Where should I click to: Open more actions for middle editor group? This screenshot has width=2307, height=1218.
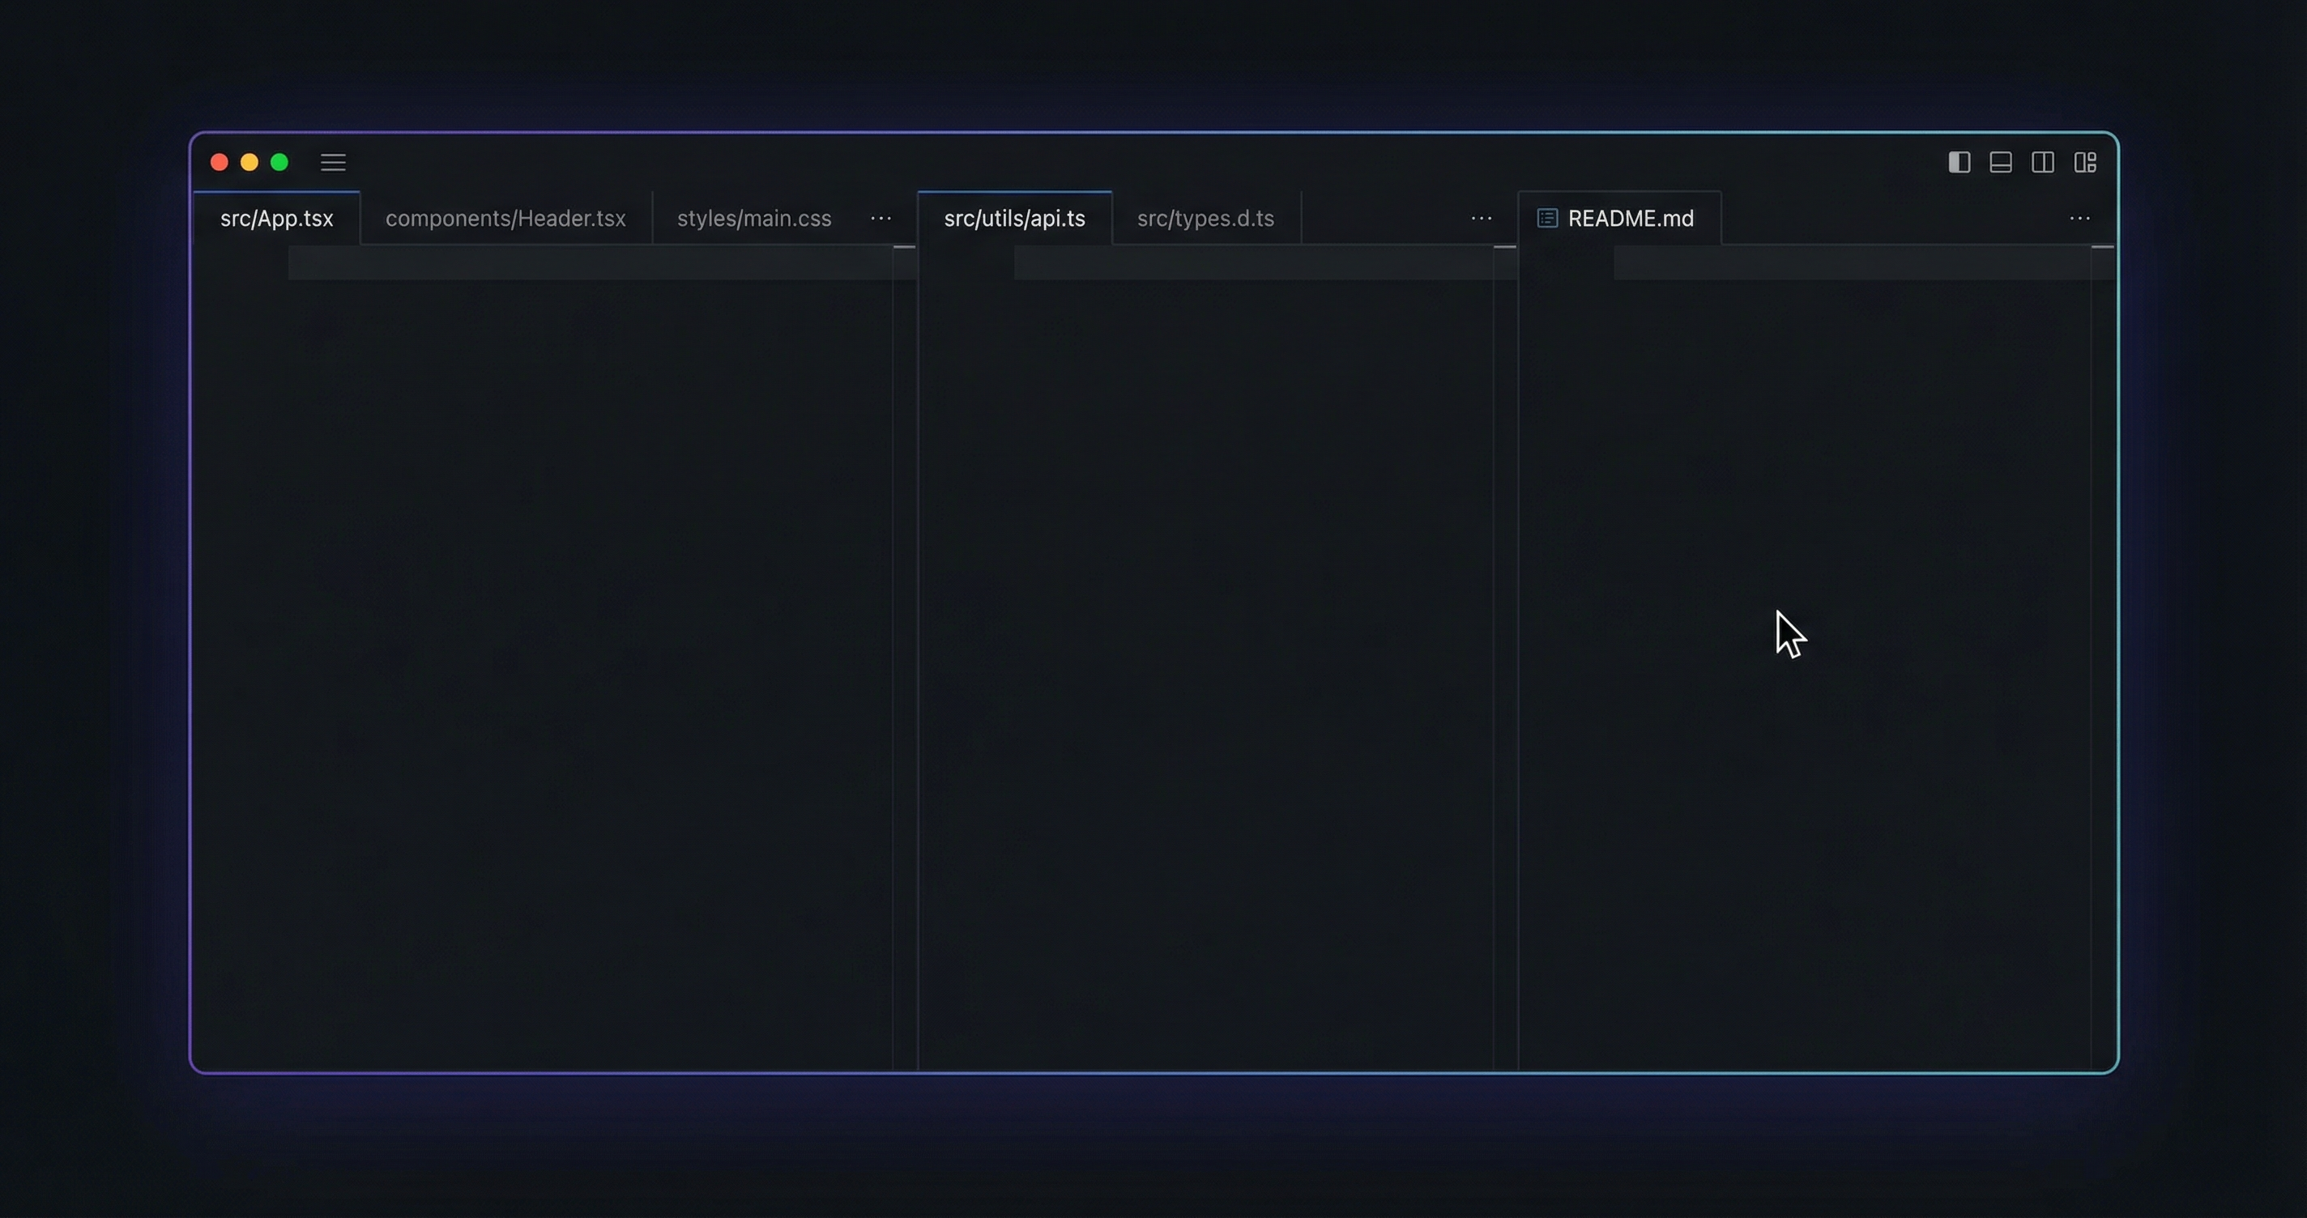point(1482,219)
